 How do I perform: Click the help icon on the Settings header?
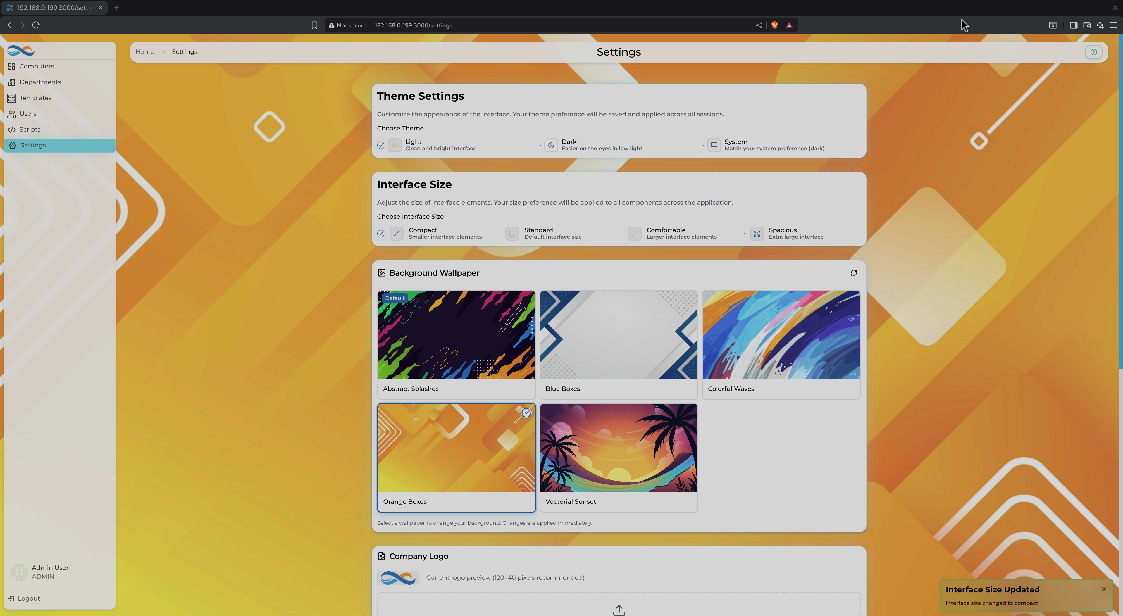click(x=1093, y=52)
